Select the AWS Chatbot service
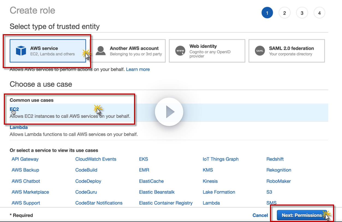342x222 pixels. [x=26, y=181]
